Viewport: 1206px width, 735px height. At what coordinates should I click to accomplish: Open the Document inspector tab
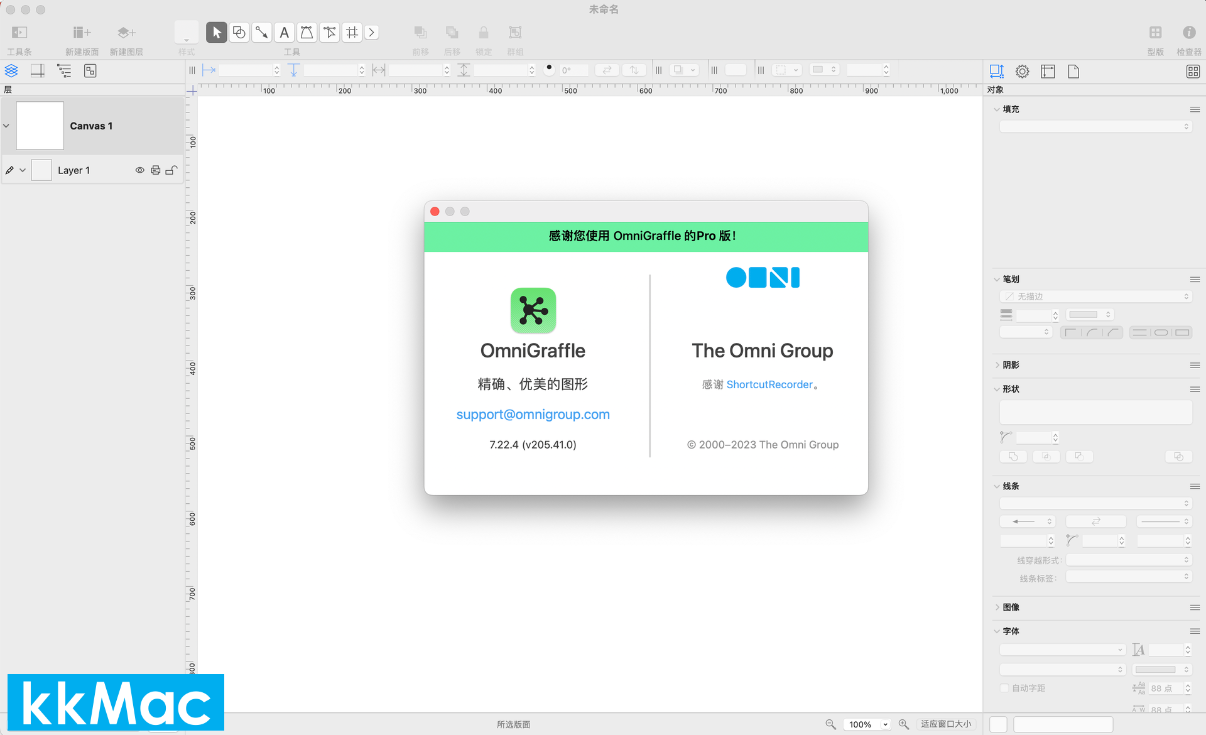1073,72
